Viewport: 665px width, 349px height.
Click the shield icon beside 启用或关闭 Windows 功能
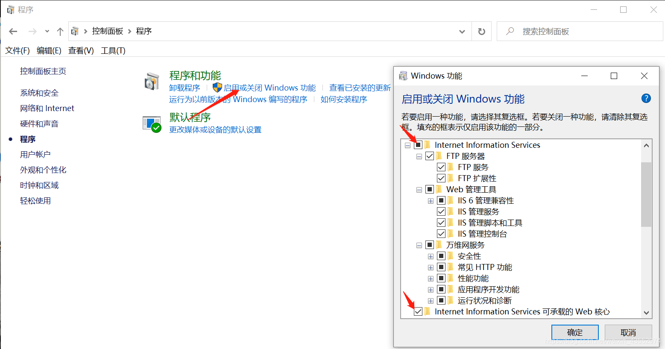point(217,88)
